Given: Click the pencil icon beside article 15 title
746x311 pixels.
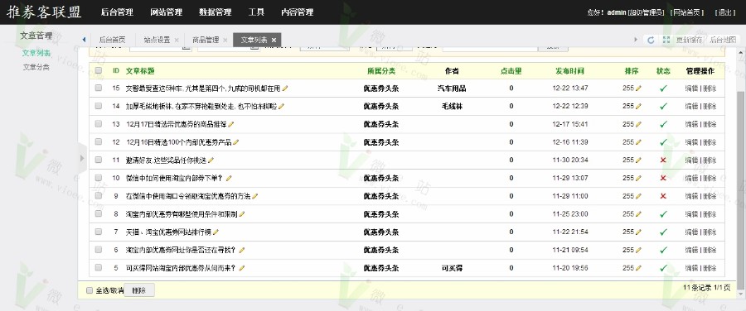Looking at the screenshot, I should pos(285,89).
